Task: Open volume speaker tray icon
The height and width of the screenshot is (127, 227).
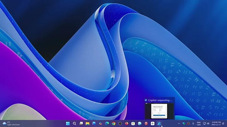Action: 208,124
